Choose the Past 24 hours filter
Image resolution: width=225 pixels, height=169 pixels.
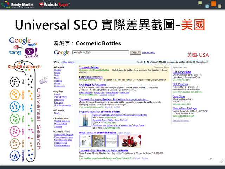(x=60, y=97)
